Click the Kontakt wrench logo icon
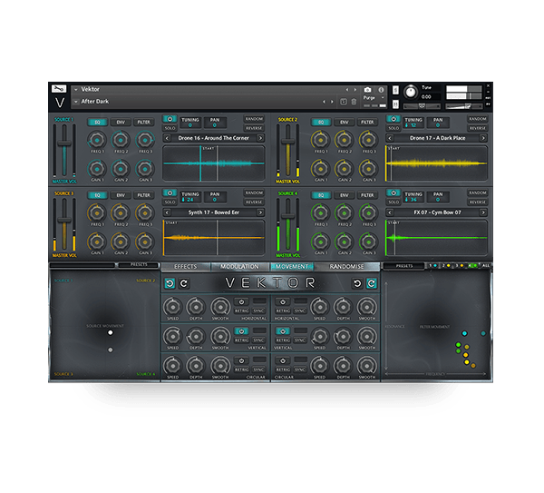This screenshot has height=493, width=544. coord(59,89)
